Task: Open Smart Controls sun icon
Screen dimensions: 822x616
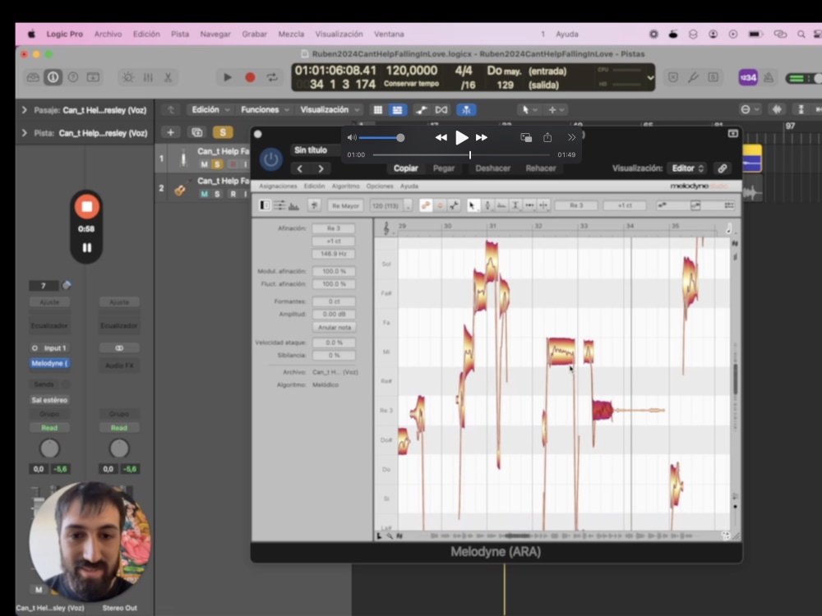Action: coord(128,77)
